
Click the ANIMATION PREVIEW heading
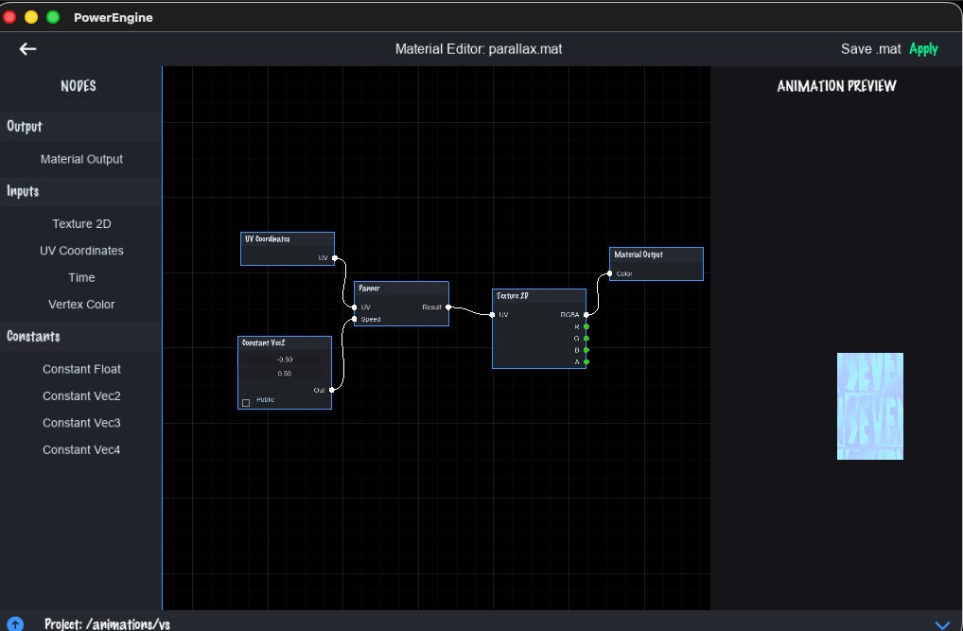point(836,86)
